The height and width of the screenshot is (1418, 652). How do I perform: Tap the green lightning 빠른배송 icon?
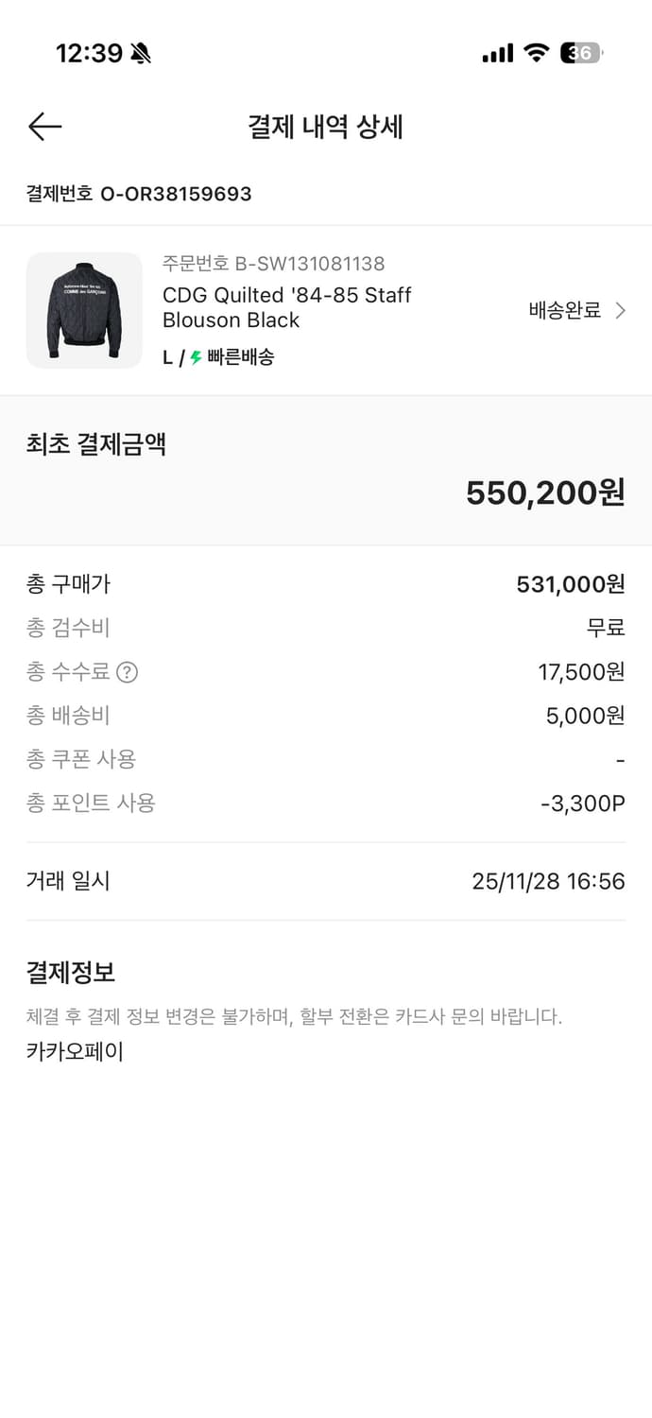click(197, 357)
